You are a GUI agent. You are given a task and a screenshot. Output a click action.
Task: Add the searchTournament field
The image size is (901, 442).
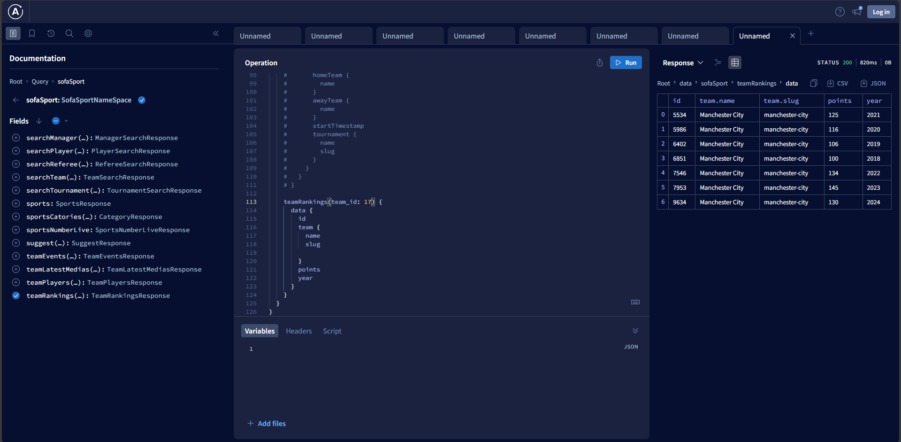(x=16, y=190)
